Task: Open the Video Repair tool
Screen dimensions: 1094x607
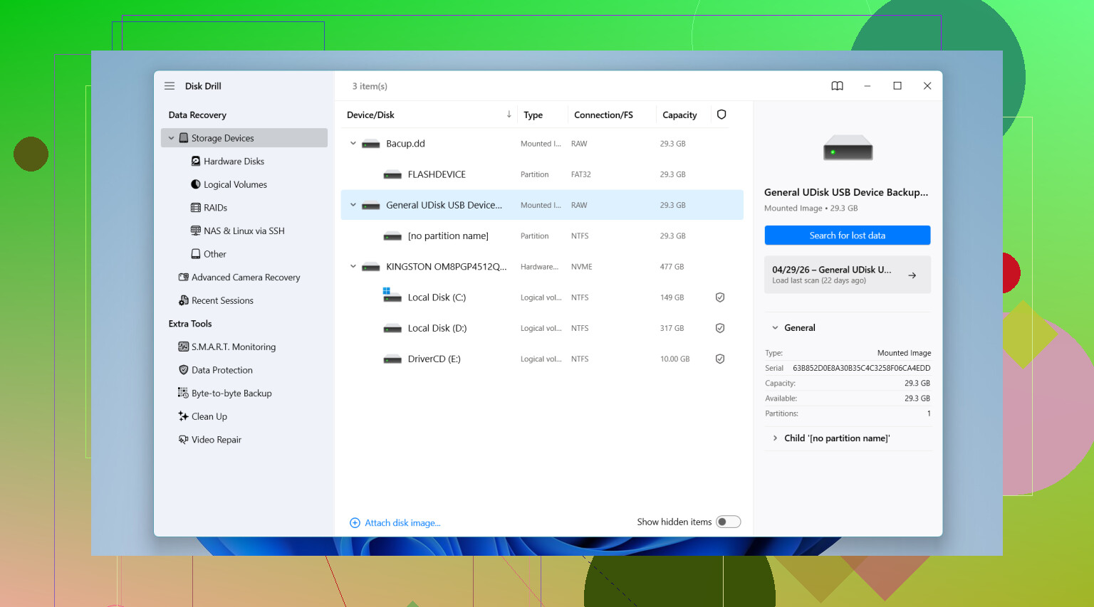Action: [217, 440]
